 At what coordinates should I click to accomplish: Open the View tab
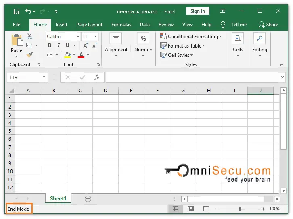click(x=187, y=25)
